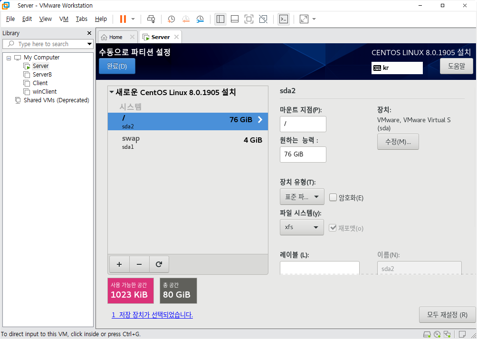Open the xfs file system dropdown
477x339 pixels.
pos(302,227)
